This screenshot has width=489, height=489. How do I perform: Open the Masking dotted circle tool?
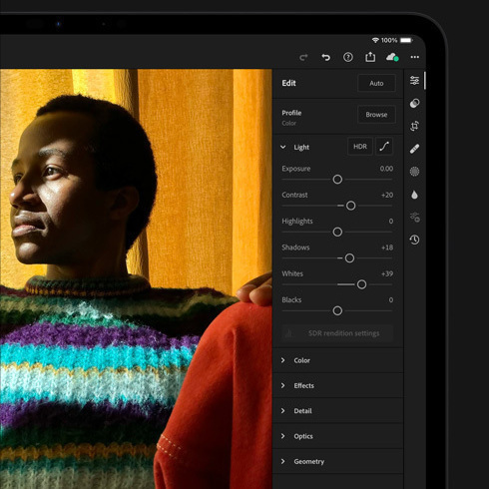point(414,172)
